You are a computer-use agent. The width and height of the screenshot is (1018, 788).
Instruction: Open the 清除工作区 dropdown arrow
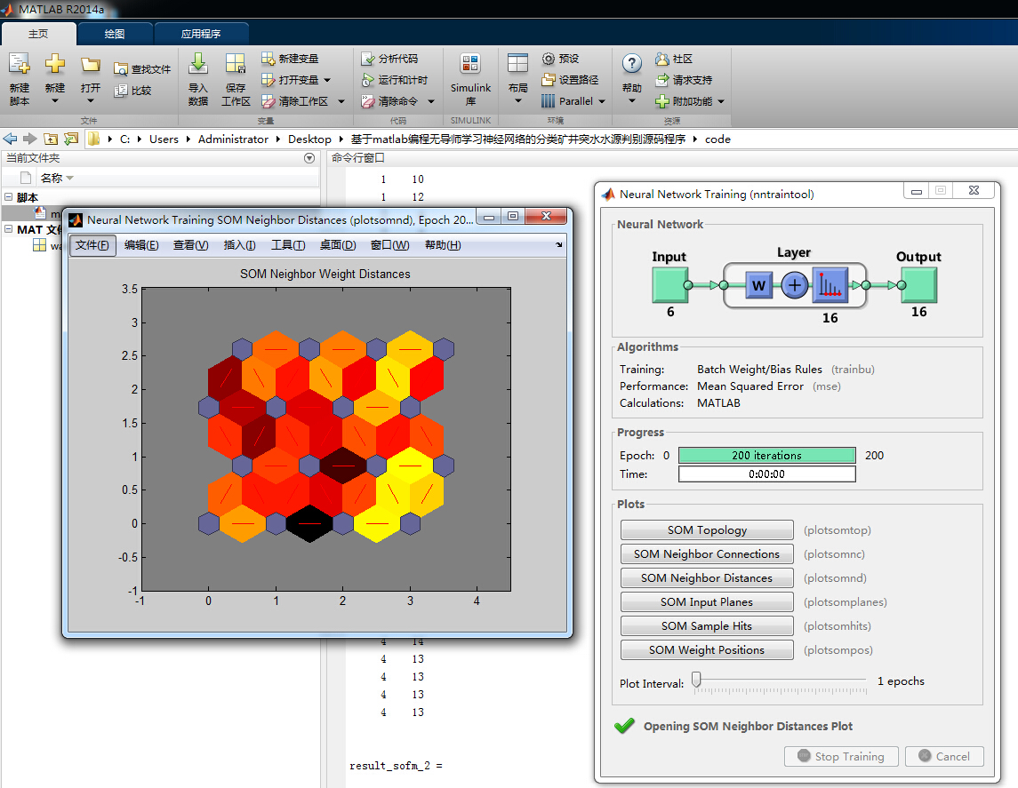click(x=341, y=101)
